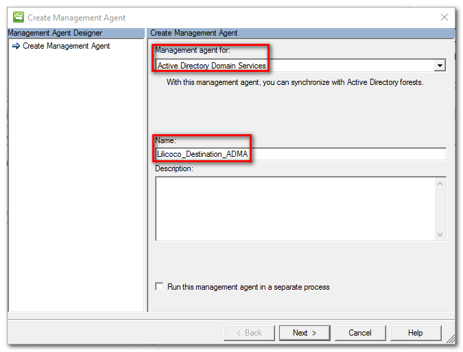Click the disabled Back button
The width and height of the screenshot is (463, 352).
(x=249, y=333)
